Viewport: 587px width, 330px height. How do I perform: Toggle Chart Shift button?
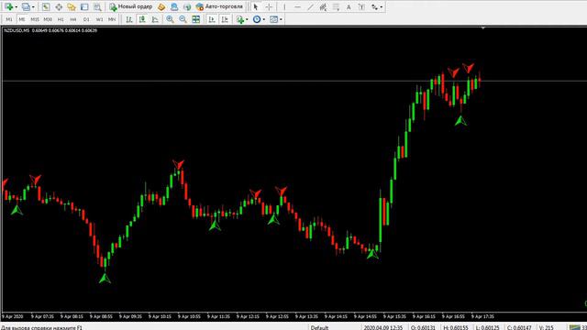click(225, 19)
